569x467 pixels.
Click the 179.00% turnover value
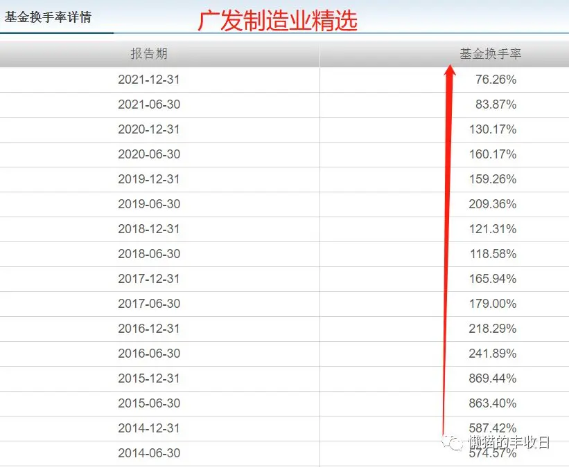point(493,304)
